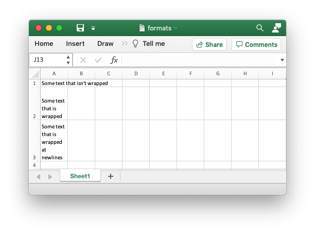
Task: Open the Comments button
Action: point(256,44)
